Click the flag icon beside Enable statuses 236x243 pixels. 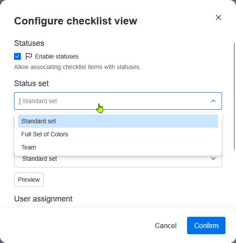29,56
